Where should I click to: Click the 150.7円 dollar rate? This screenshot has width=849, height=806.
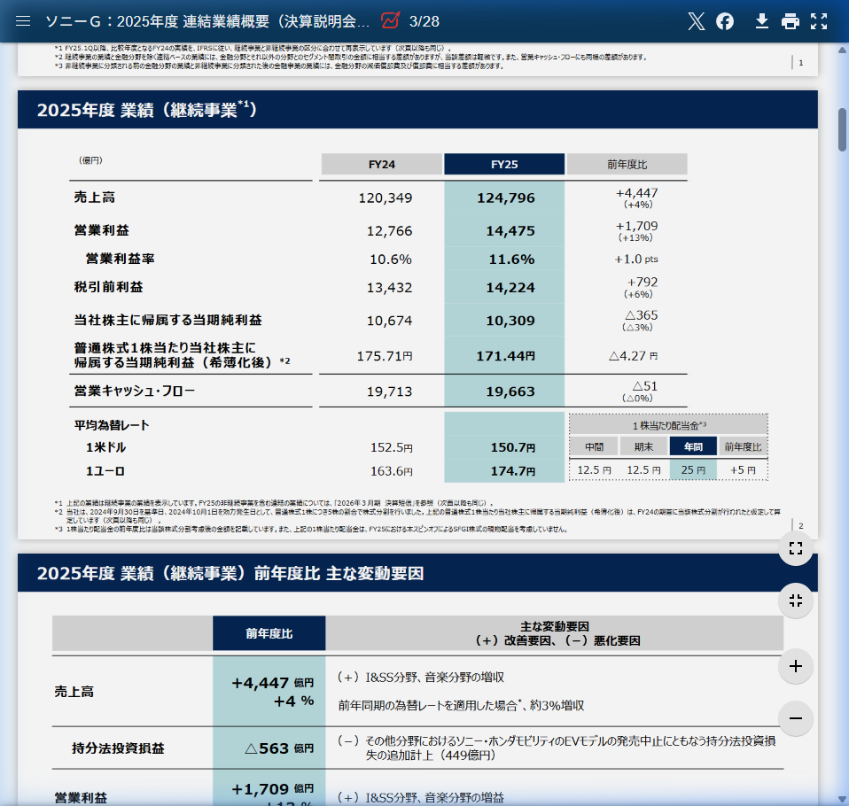[513, 447]
